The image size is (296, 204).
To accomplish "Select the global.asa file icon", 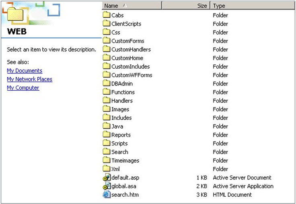I will click(107, 186).
